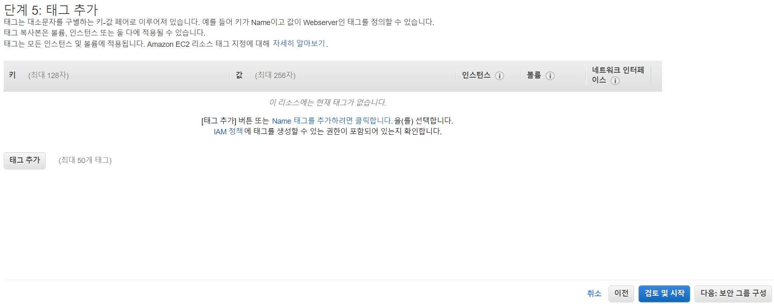774x304 pixels.
Task: Click the (최대 50개 태그) hint text
Action: click(x=85, y=160)
